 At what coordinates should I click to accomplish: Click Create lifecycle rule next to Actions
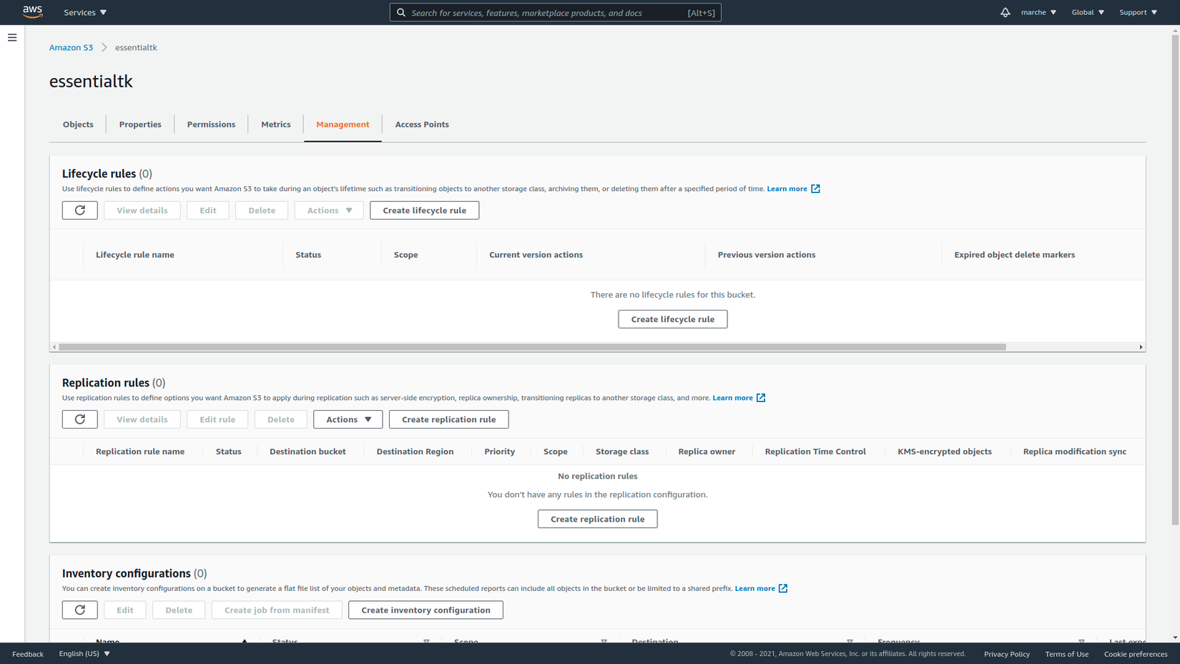click(425, 210)
